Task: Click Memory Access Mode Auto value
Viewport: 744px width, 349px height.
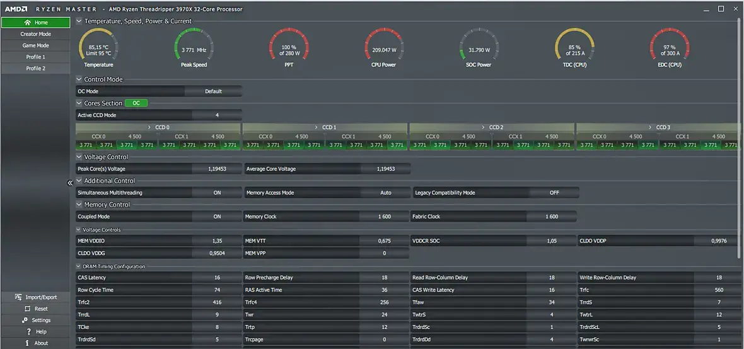Action: tap(386, 193)
